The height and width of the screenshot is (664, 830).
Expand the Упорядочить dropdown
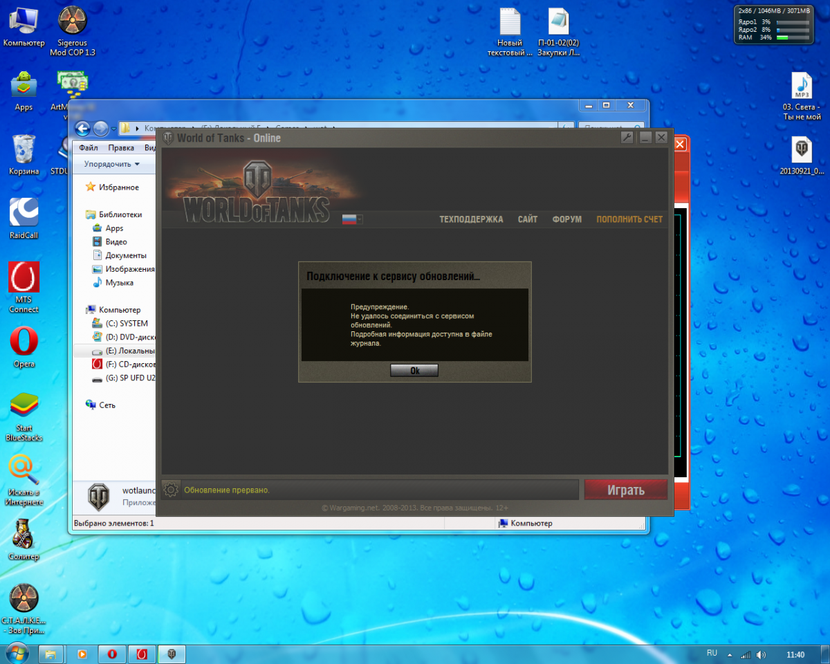tap(111, 164)
